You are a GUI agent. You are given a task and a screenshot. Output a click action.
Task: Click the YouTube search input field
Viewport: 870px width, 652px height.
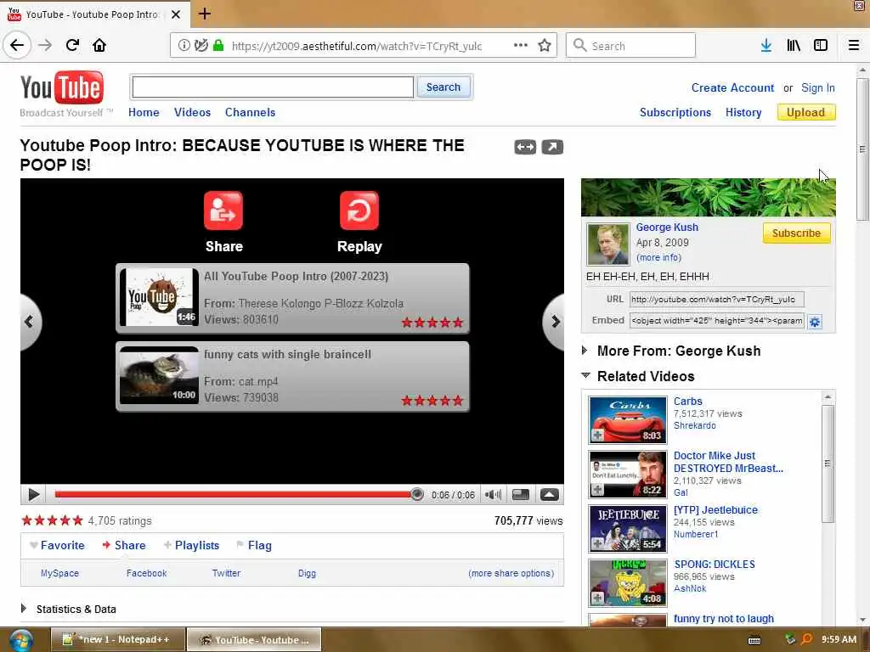pos(273,87)
